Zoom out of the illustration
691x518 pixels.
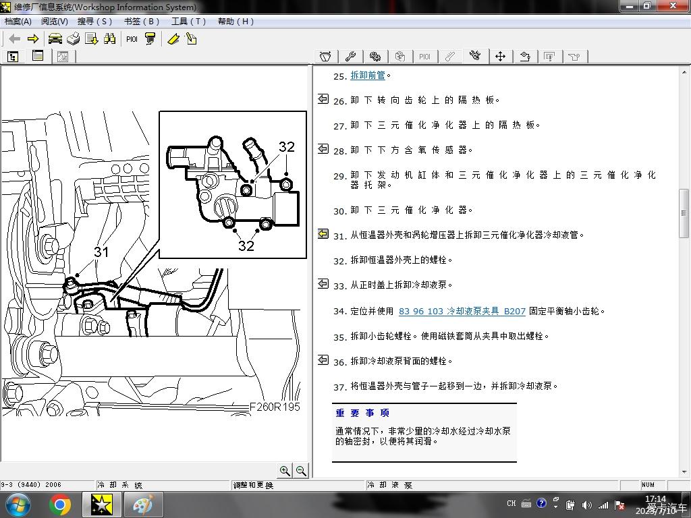301,470
